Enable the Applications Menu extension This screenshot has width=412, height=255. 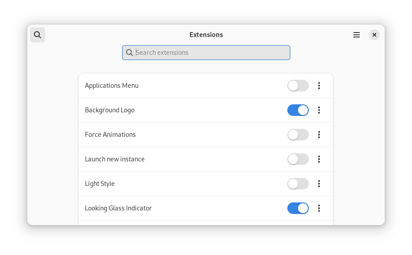pyautogui.click(x=298, y=86)
